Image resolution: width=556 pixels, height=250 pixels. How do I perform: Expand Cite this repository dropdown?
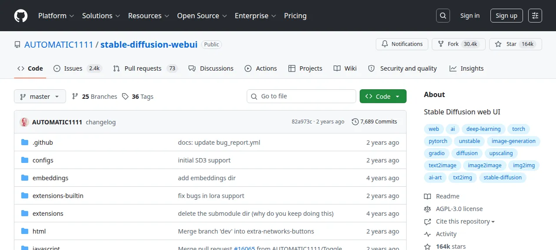click(465, 221)
